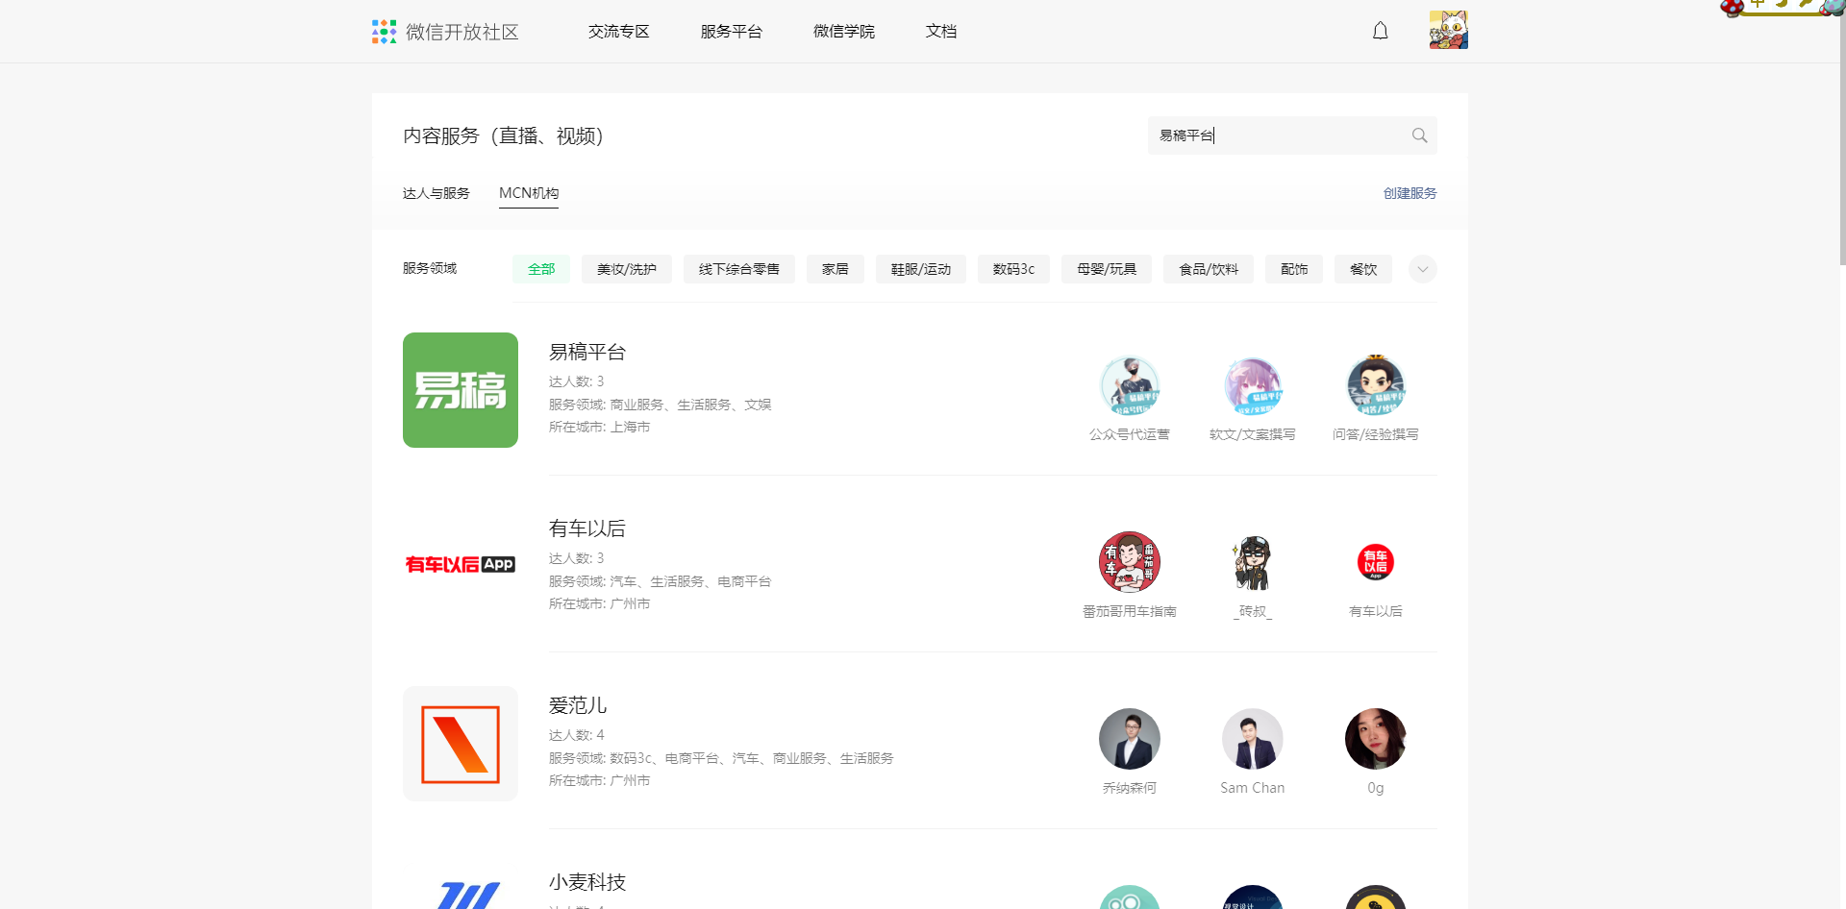Click the dark blue avatar in 小麦科技 row
The width and height of the screenshot is (1846, 909).
[x=1253, y=897]
